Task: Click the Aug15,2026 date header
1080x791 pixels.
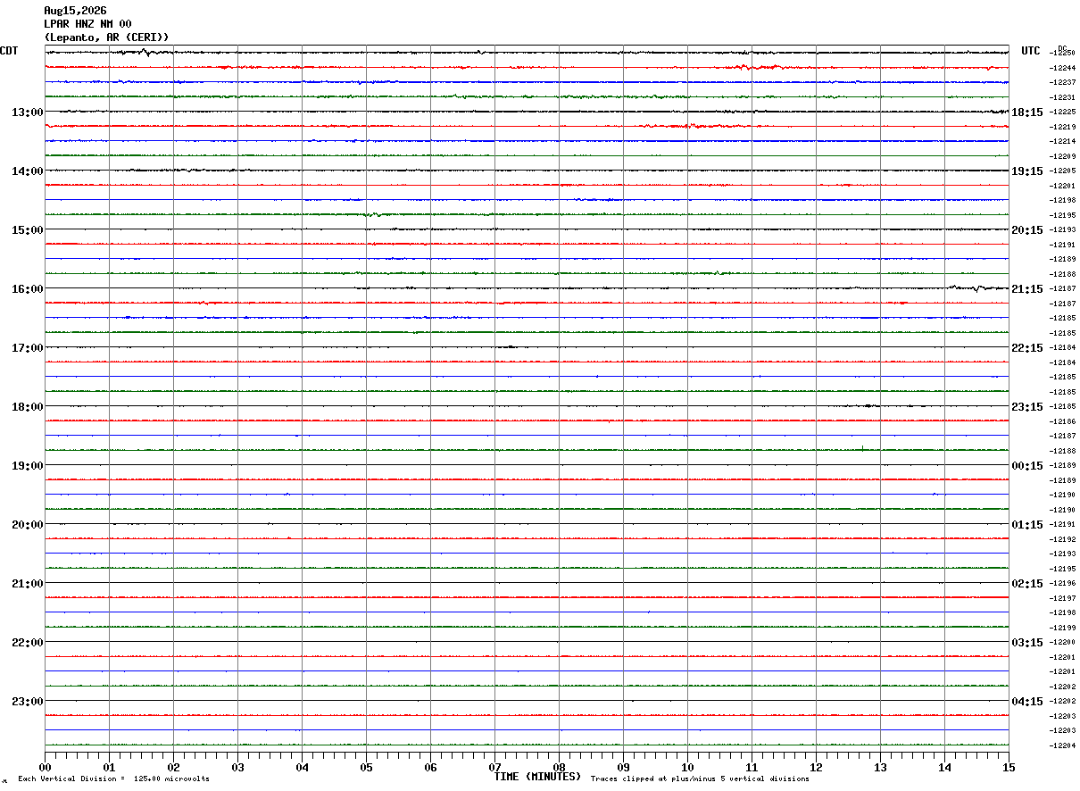Action: tap(75, 11)
